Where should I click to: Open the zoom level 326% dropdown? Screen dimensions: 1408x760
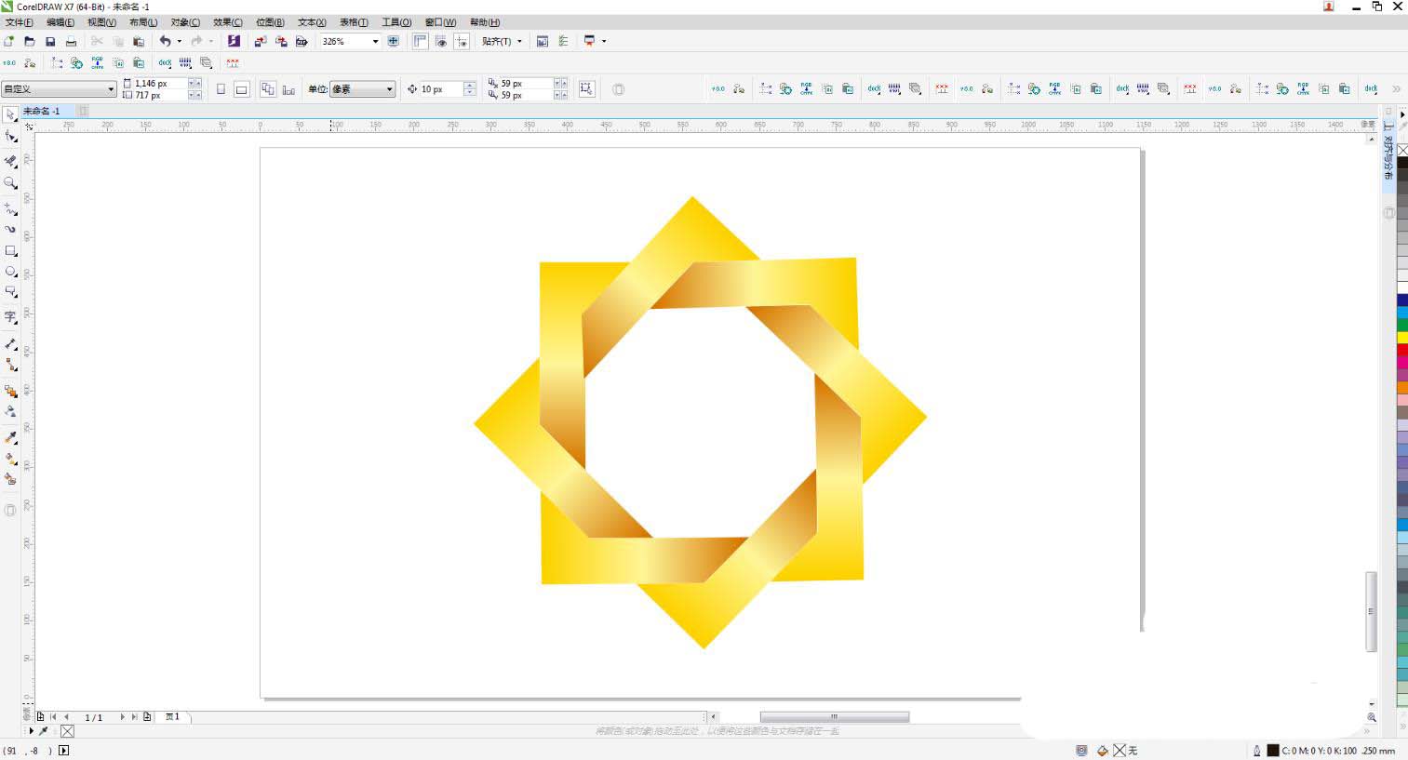tap(375, 41)
